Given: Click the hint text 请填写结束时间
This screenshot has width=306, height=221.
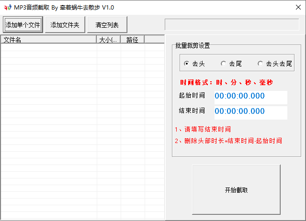Looking at the screenshot, I should pos(203,129).
